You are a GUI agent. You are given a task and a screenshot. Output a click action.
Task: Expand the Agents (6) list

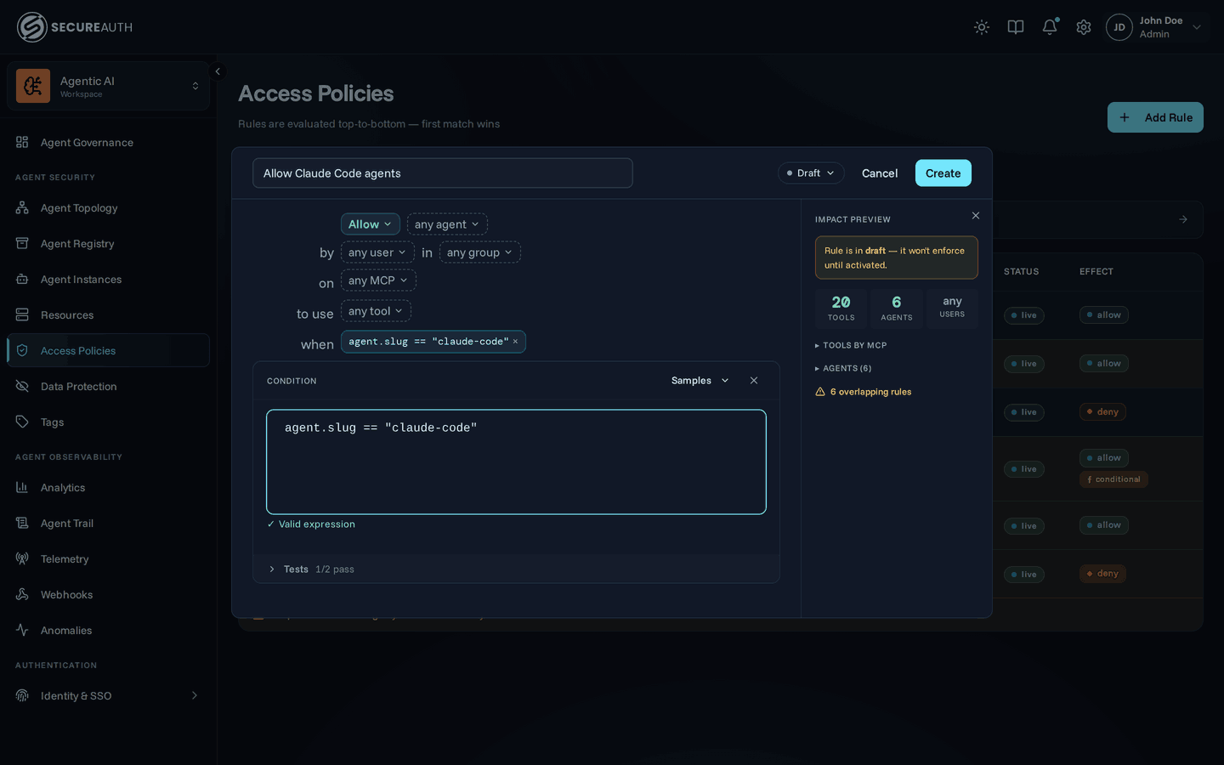[843, 369]
